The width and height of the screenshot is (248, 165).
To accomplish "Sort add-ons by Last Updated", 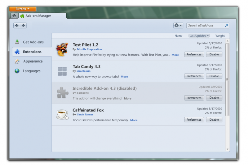I will (x=199, y=36).
